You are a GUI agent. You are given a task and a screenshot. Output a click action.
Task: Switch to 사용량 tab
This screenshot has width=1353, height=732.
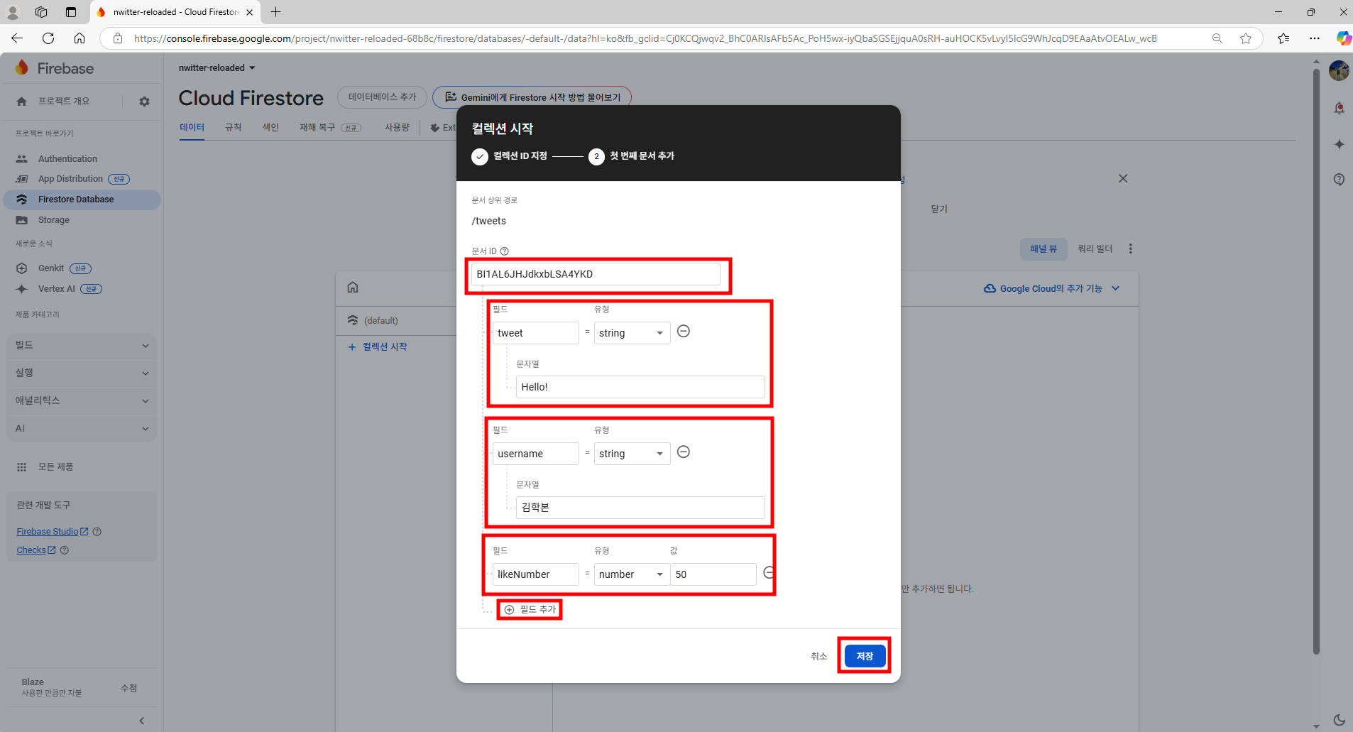coord(397,128)
